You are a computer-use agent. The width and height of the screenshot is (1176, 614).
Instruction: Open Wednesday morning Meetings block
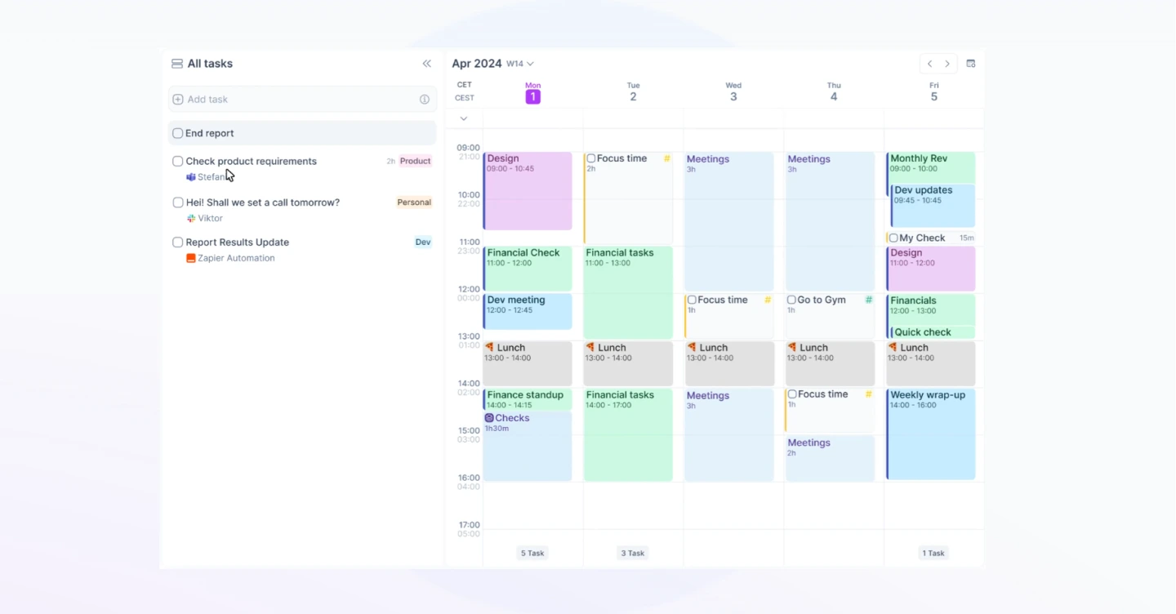pyautogui.click(x=729, y=221)
